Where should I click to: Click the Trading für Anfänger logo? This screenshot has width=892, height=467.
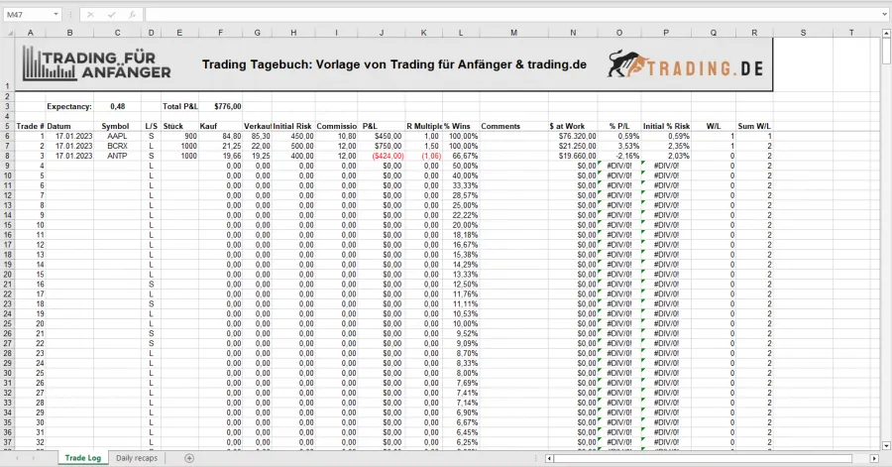tap(97, 65)
